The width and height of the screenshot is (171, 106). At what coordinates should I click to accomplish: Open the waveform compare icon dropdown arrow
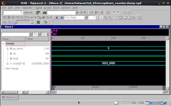click(48, 34)
